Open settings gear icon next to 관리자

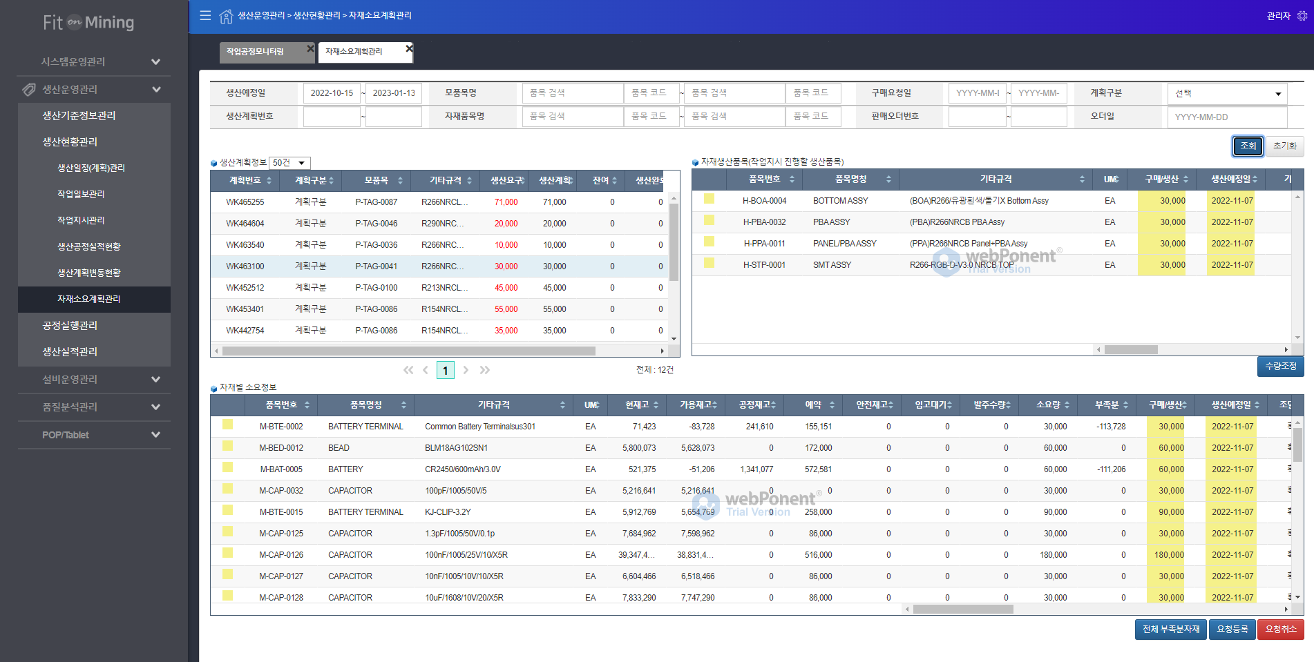[x=1302, y=16]
